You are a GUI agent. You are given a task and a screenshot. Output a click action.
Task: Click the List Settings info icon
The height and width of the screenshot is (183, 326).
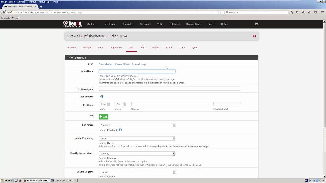pos(102,97)
